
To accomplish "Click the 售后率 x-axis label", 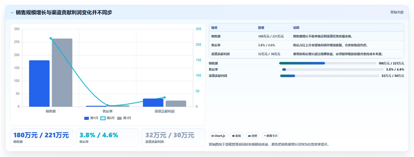I will point(107,111).
